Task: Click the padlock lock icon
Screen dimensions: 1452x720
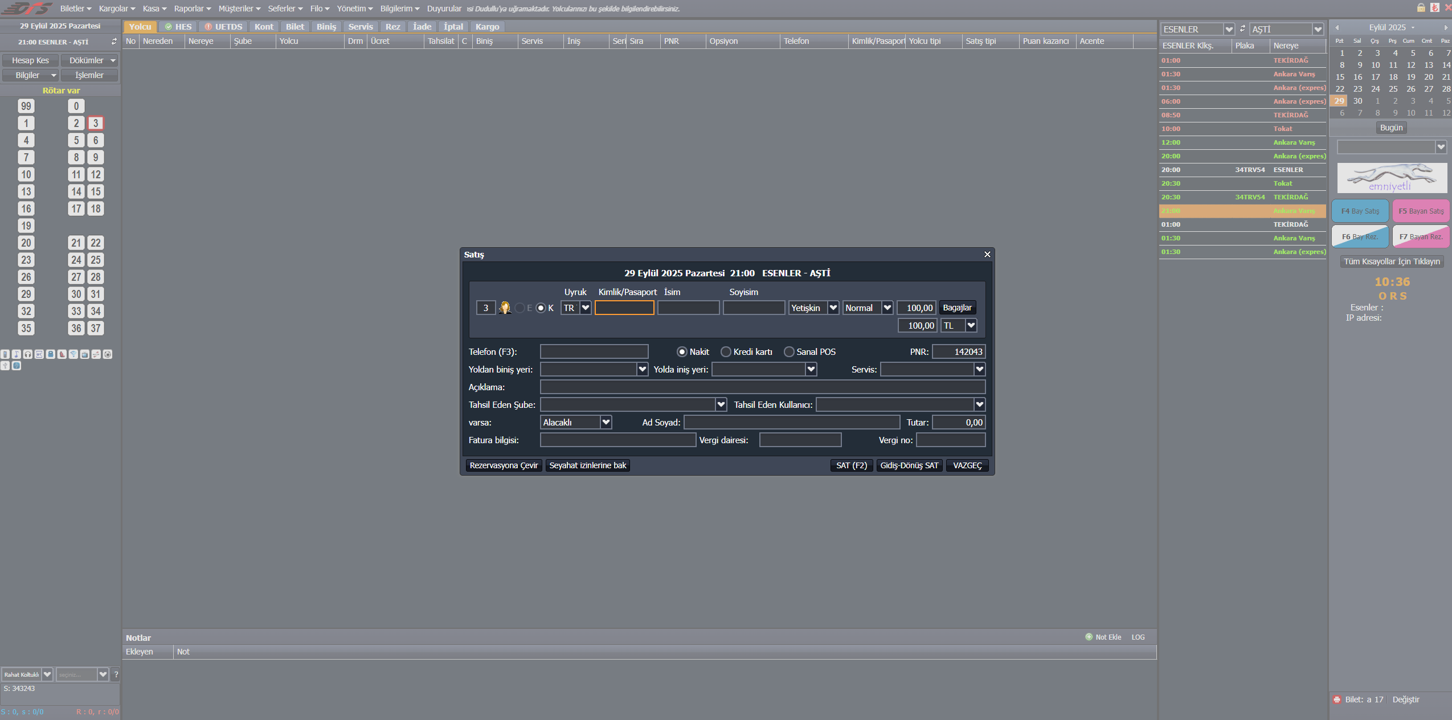Action: tap(1421, 7)
